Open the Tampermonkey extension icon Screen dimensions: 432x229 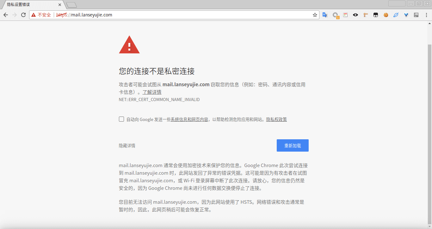[376, 15]
